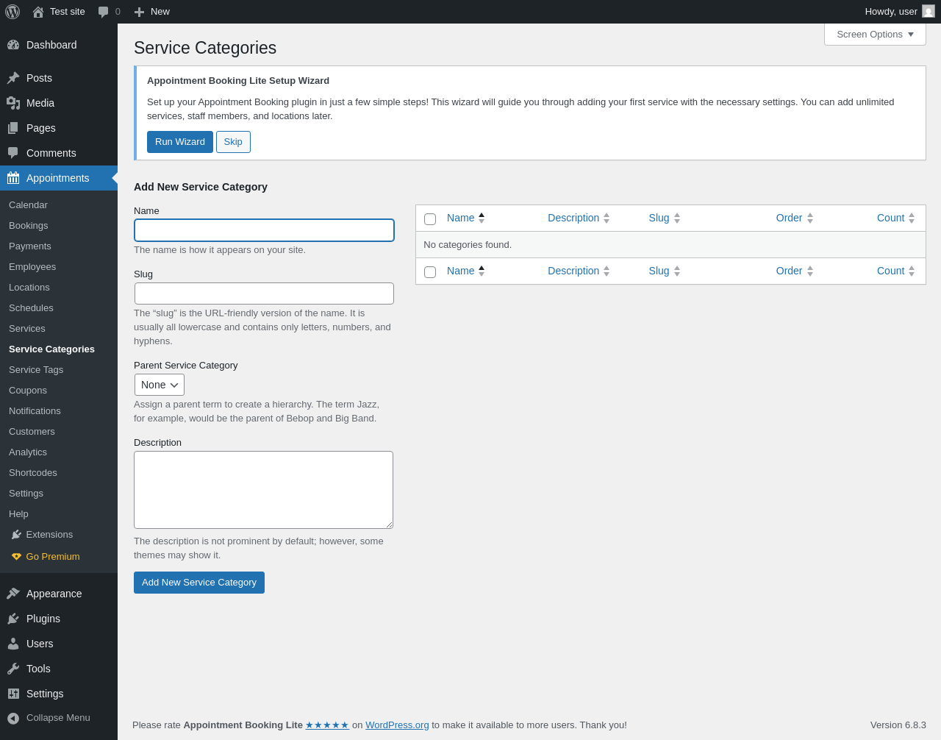Click the Appearance paintbrush icon

pos(13,594)
